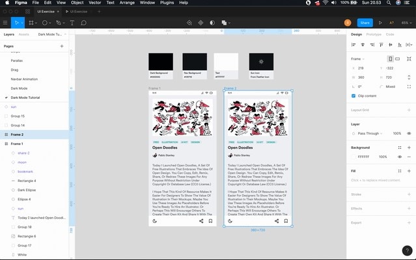Click the resize to fit icon
This screenshot has height=260, width=416.
pyautogui.click(x=409, y=58)
